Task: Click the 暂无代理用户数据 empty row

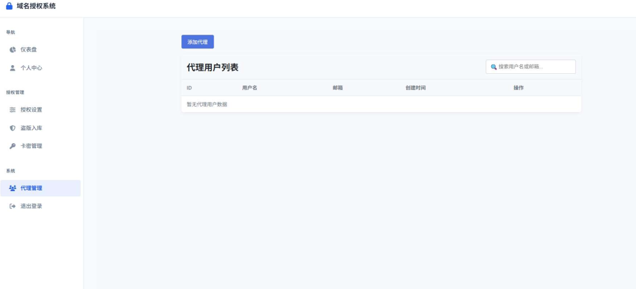Action: (381, 104)
